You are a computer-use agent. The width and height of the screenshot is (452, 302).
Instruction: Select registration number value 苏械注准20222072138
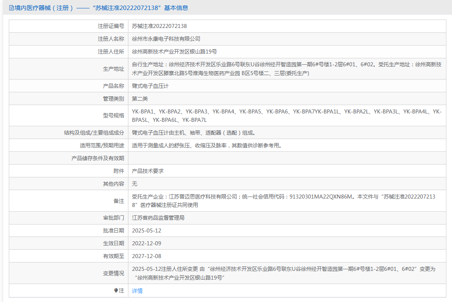tap(160, 26)
